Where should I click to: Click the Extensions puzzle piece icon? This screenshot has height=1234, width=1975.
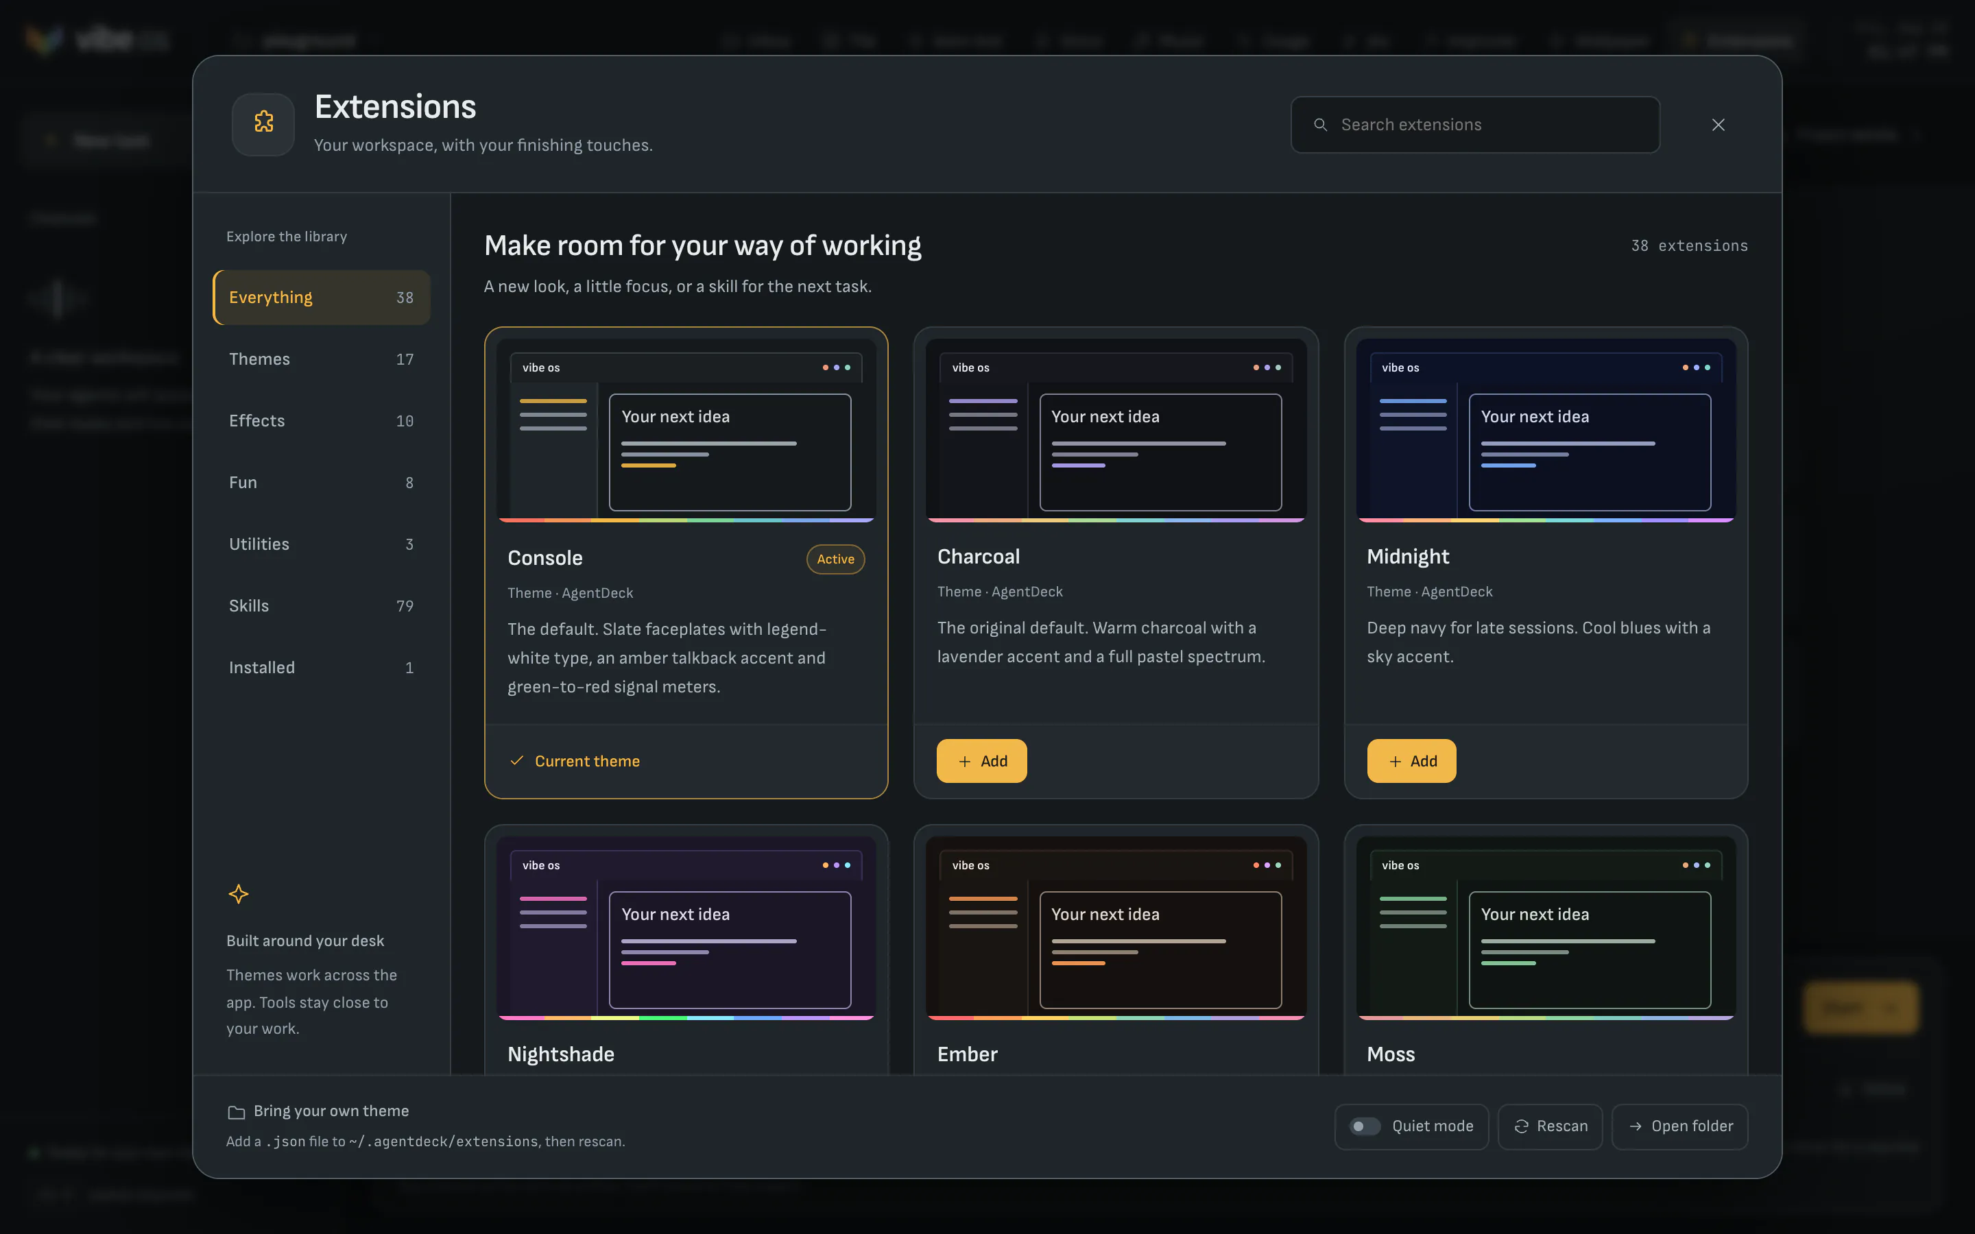(263, 123)
